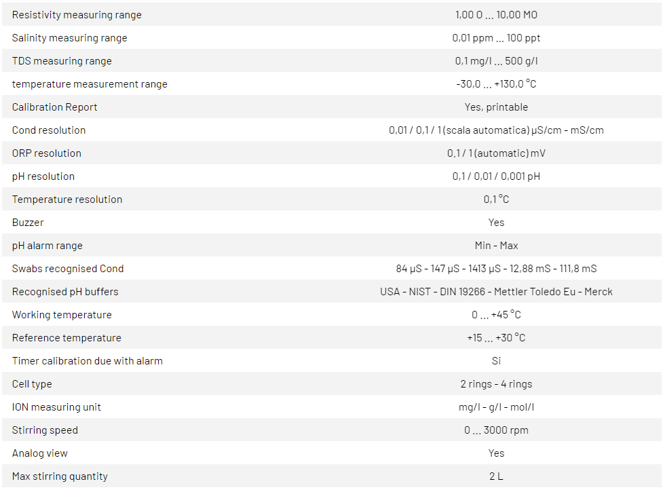This screenshot has width=663, height=490.
Task: Click the Cond resolution label
Action: pos(49,130)
